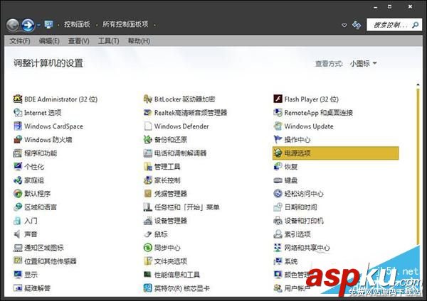Expand arrow after 控制面板 breadcrumb
The height and width of the screenshot is (301, 427).
(96, 25)
